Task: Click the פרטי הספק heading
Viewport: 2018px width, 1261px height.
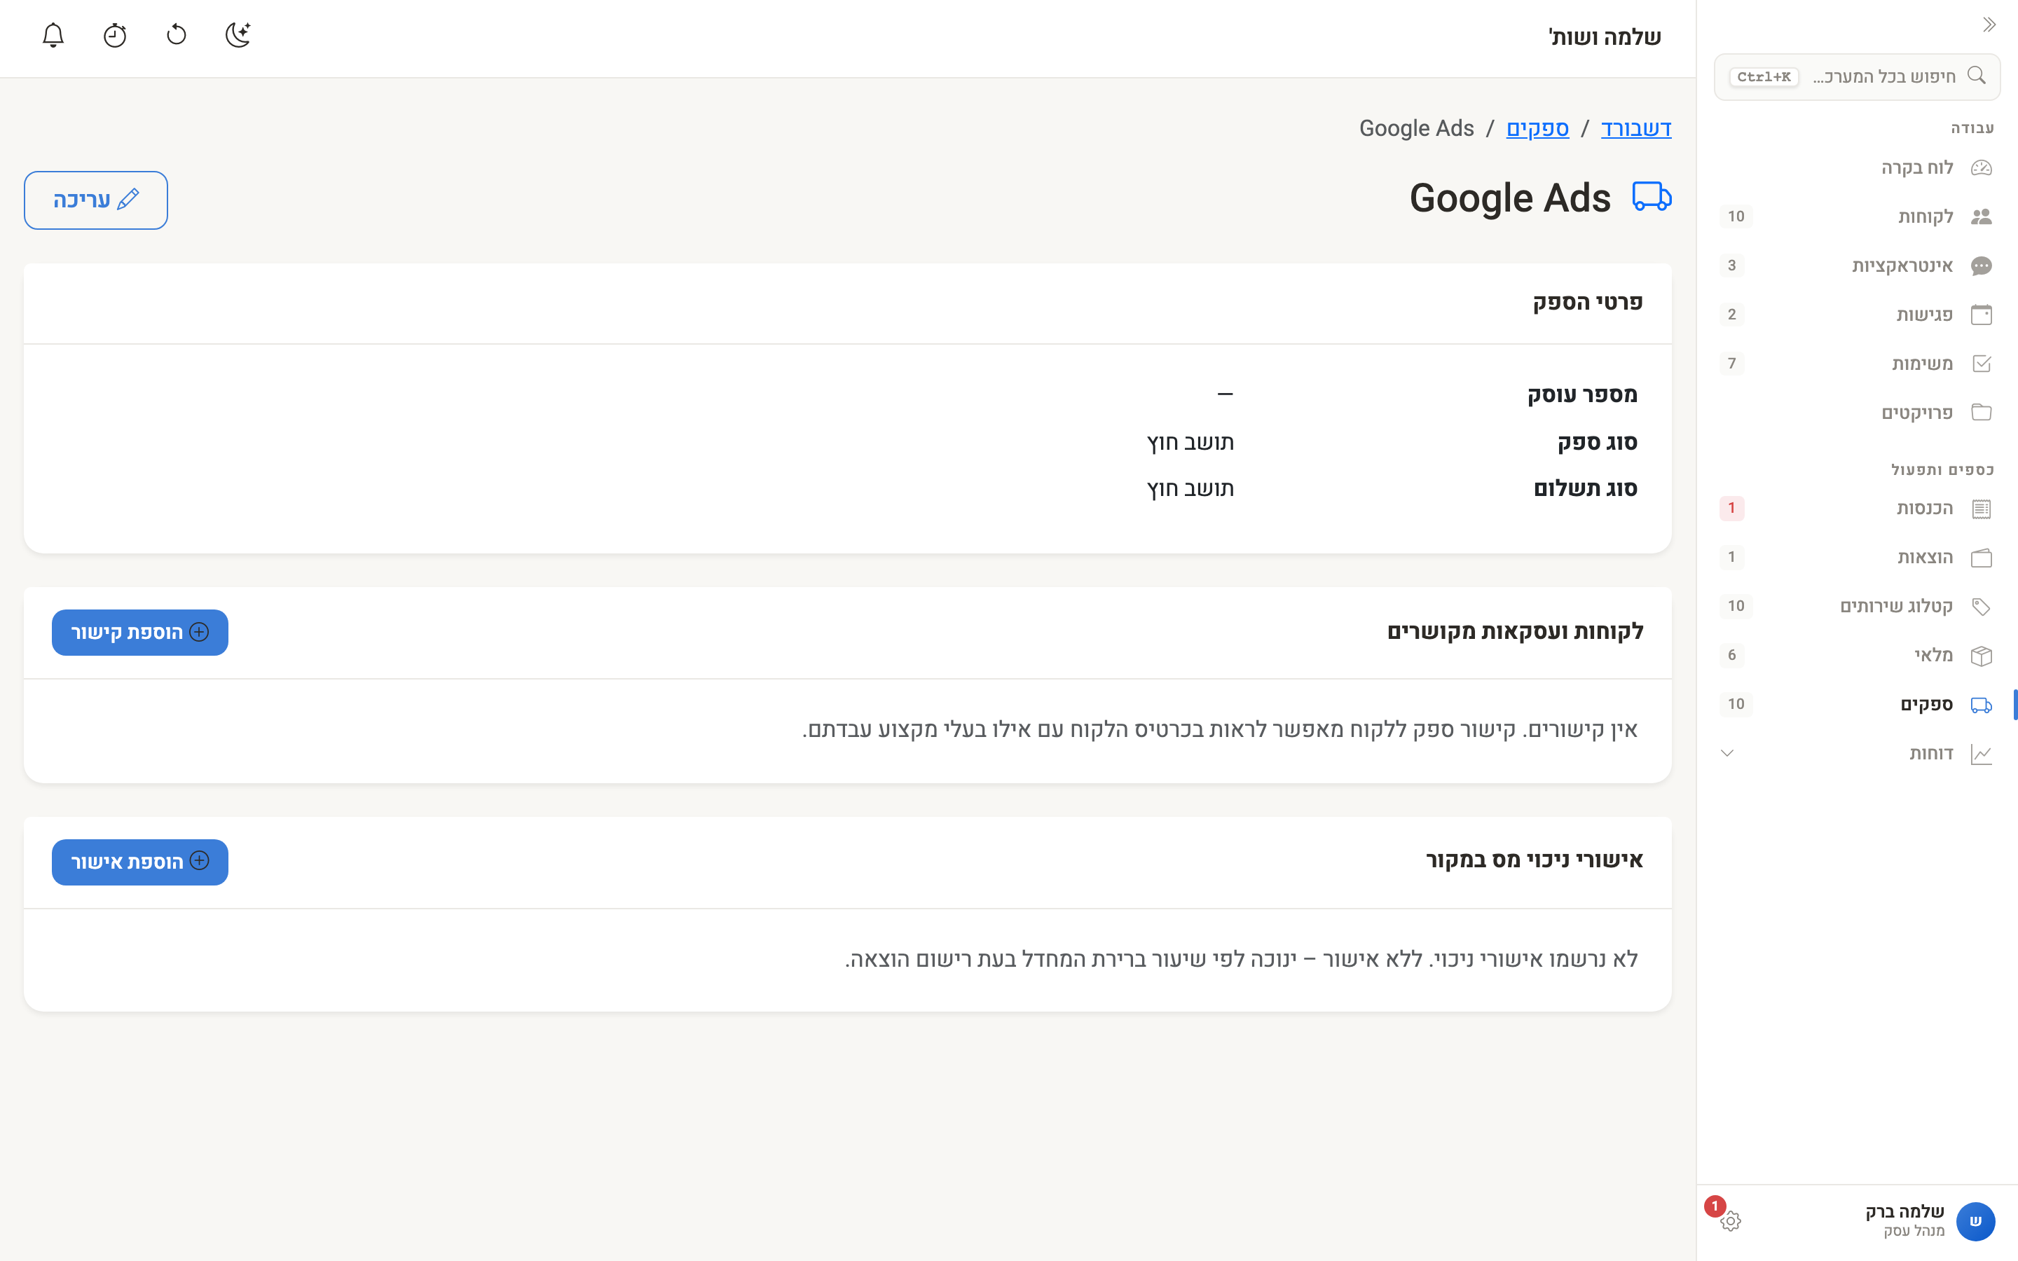Action: pyautogui.click(x=1588, y=302)
